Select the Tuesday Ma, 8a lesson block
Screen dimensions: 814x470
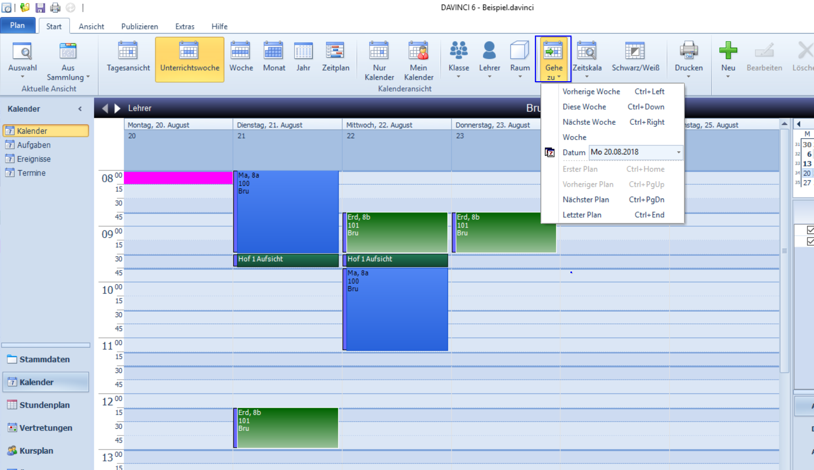pyautogui.click(x=286, y=212)
